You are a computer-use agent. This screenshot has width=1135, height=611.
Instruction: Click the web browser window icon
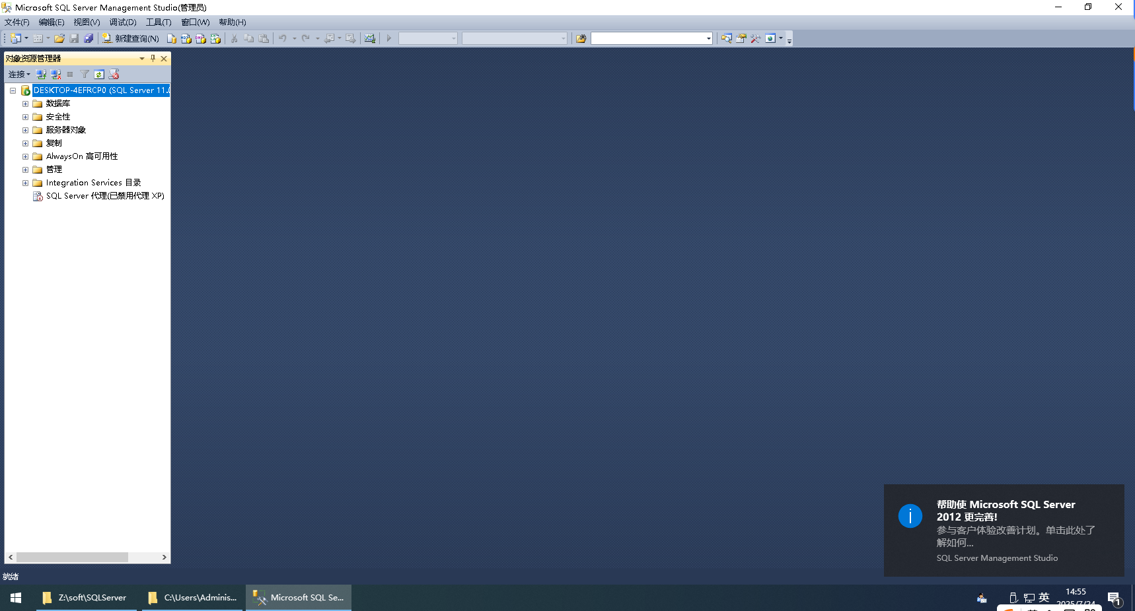tap(770, 38)
